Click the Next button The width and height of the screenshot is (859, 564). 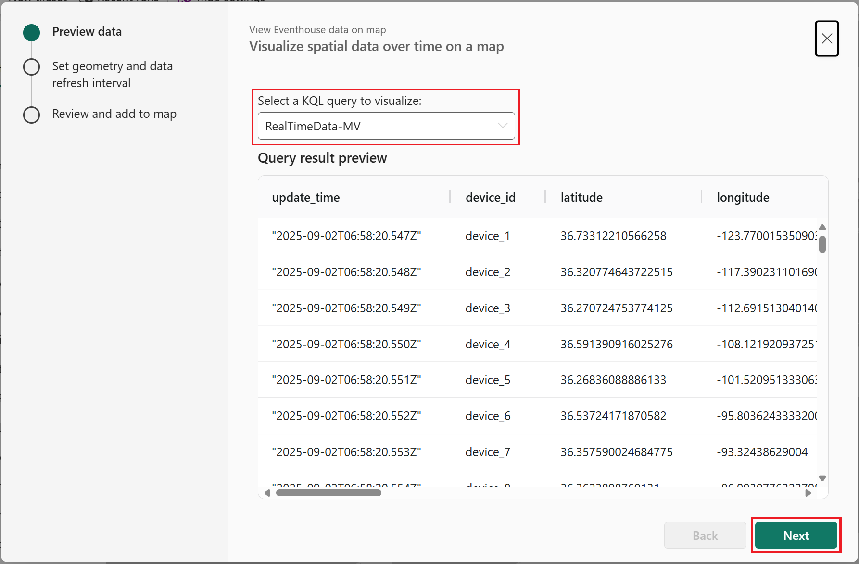pyautogui.click(x=796, y=535)
